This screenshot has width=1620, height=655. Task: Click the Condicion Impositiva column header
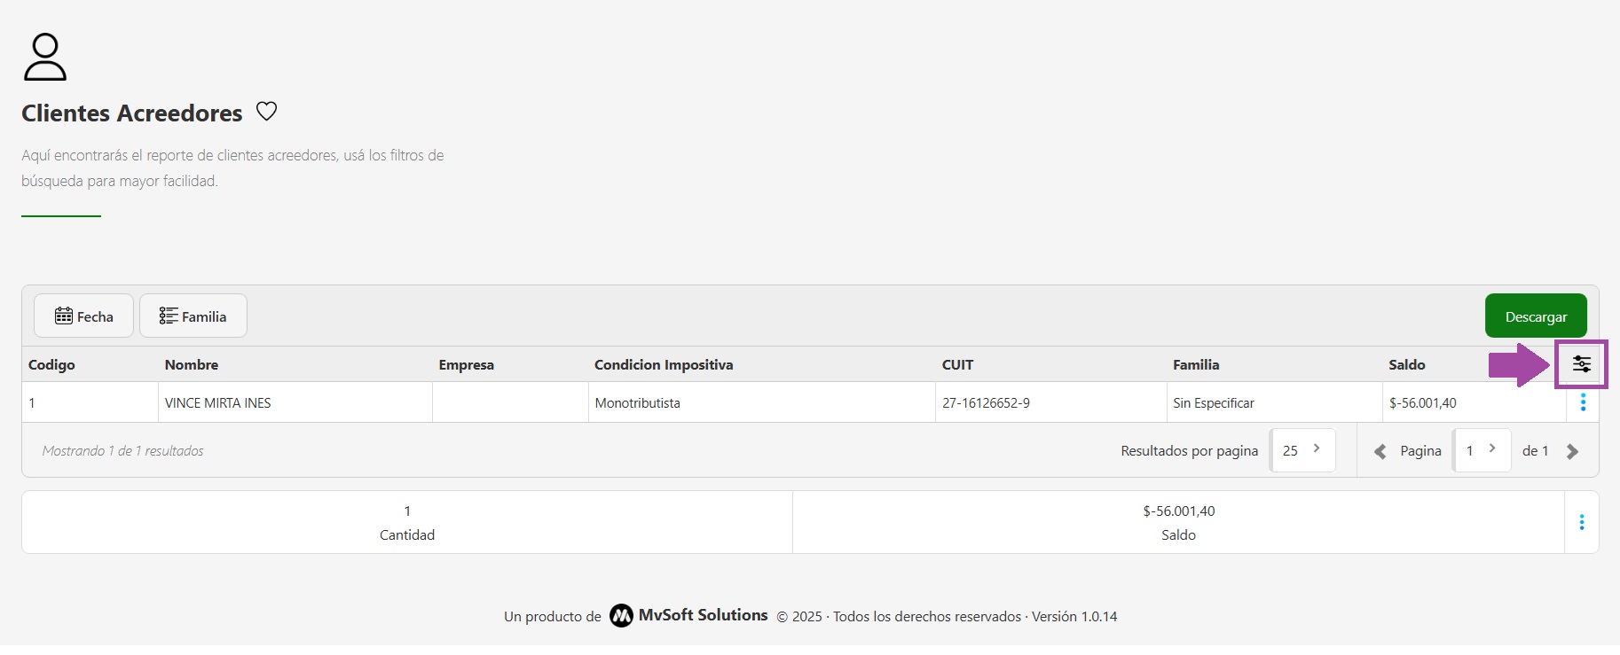[664, 365]
